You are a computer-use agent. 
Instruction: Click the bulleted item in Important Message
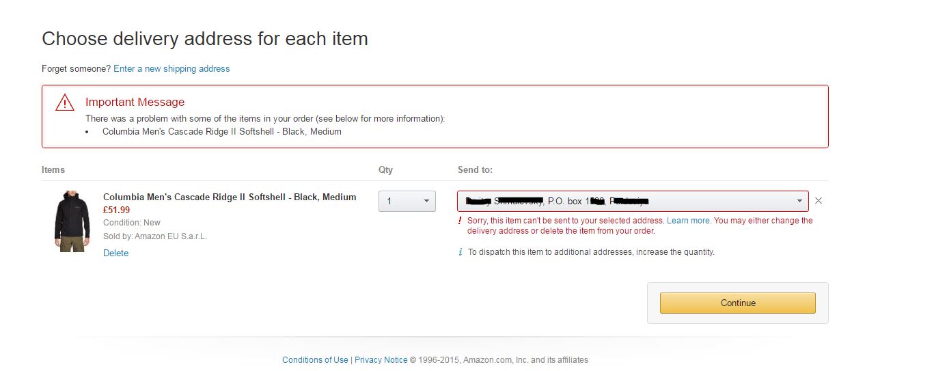[221, 132]
